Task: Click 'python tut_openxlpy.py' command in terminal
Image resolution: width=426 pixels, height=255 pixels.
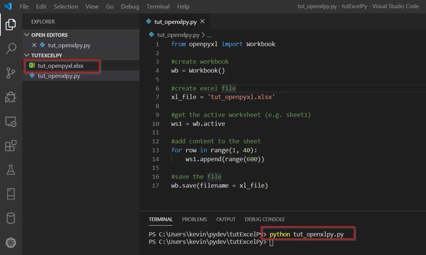Action: (307, 234)
